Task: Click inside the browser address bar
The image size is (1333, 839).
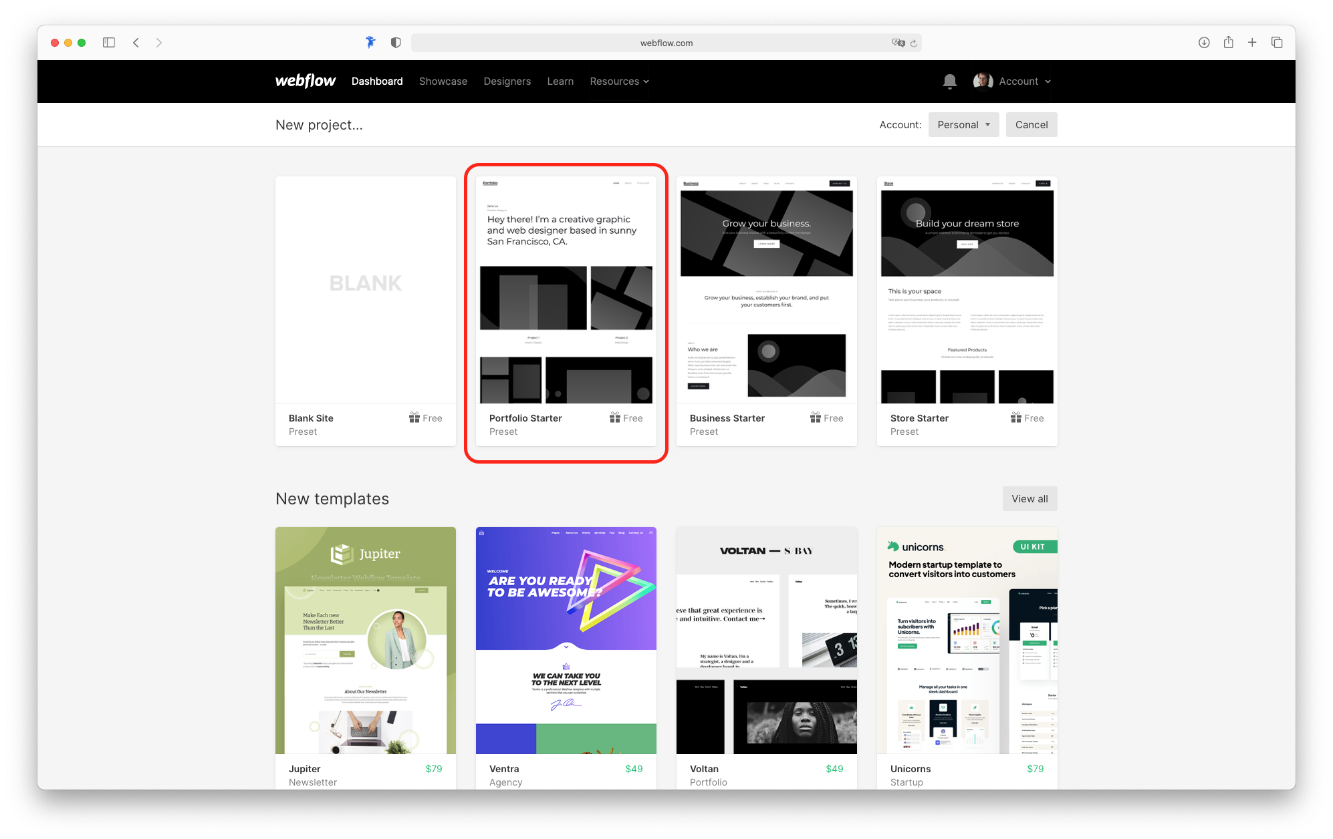Action: pyautogui.click(x=666, y=42)
